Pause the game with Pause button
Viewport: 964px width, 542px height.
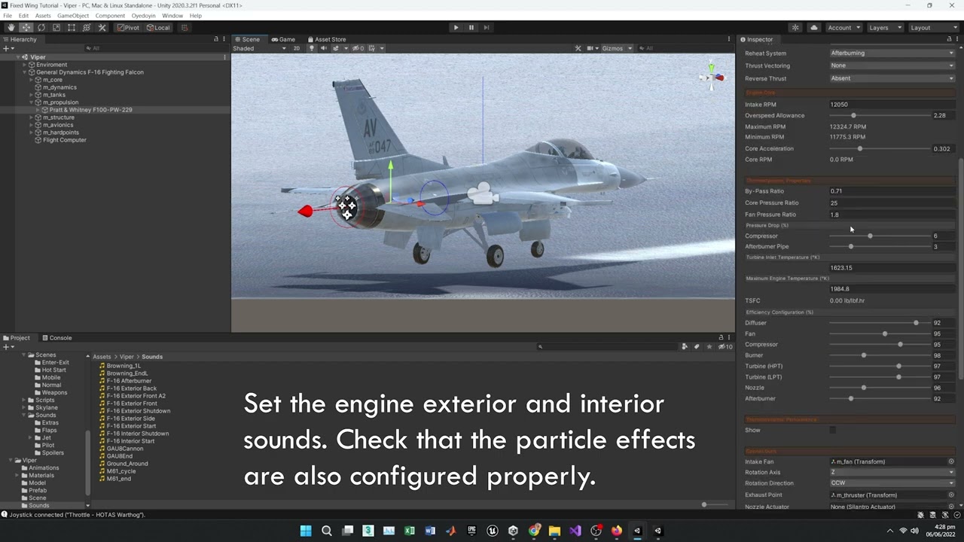(471, 28)
